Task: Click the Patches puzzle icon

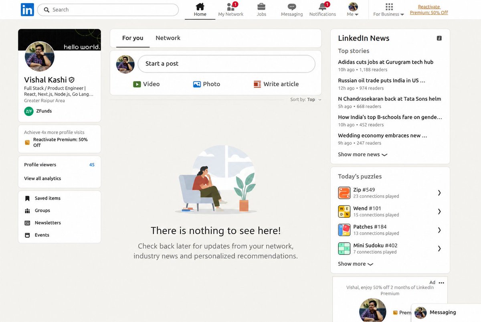Action: (x=344, y=230)
